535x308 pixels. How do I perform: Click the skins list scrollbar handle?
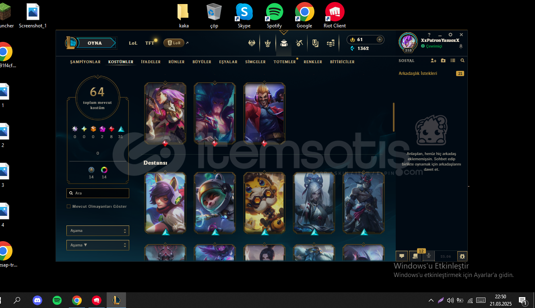pos(393,117)
